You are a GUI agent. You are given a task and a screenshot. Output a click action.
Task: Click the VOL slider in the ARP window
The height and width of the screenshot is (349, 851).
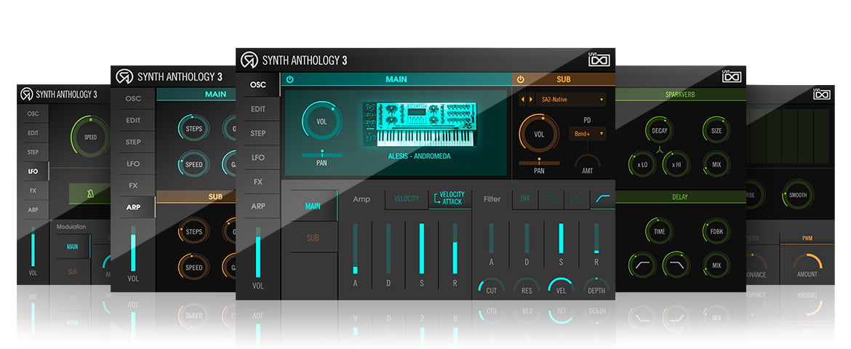pos(133,249)
